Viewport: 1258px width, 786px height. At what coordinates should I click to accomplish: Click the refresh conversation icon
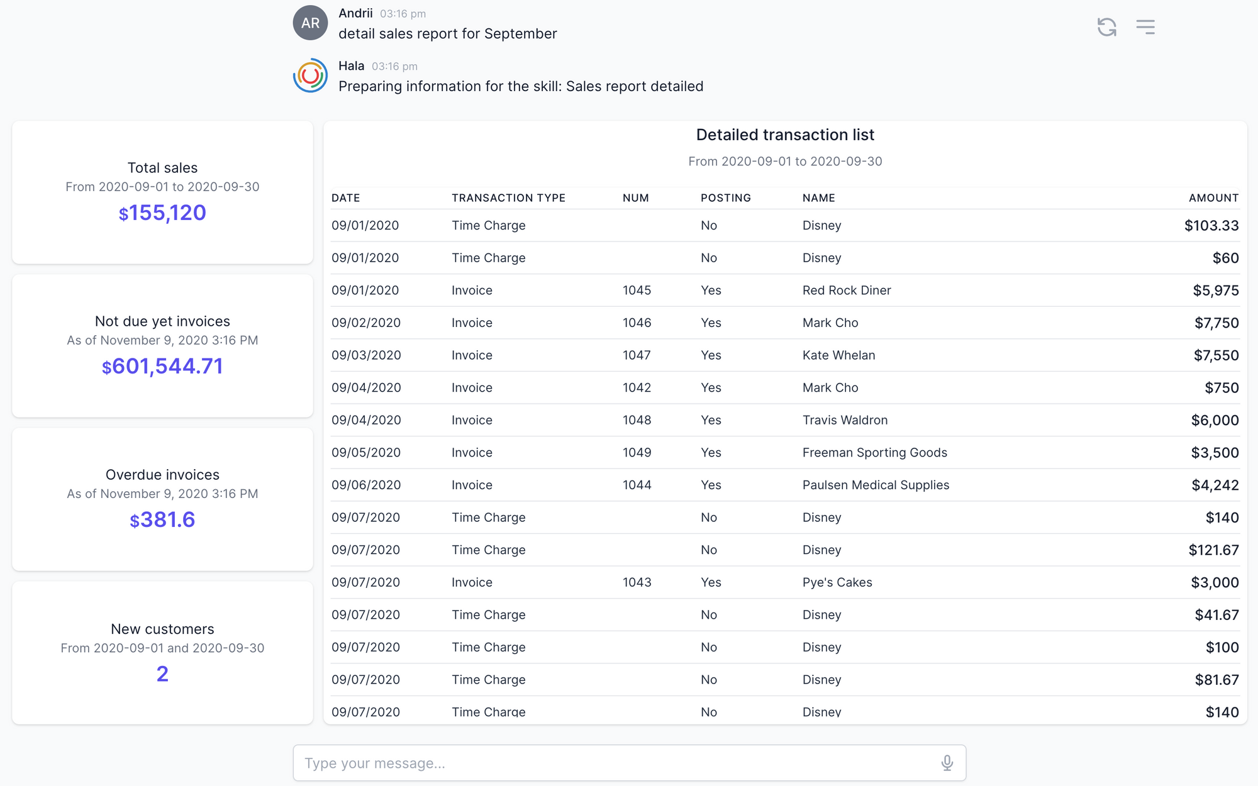point(1106,27)
